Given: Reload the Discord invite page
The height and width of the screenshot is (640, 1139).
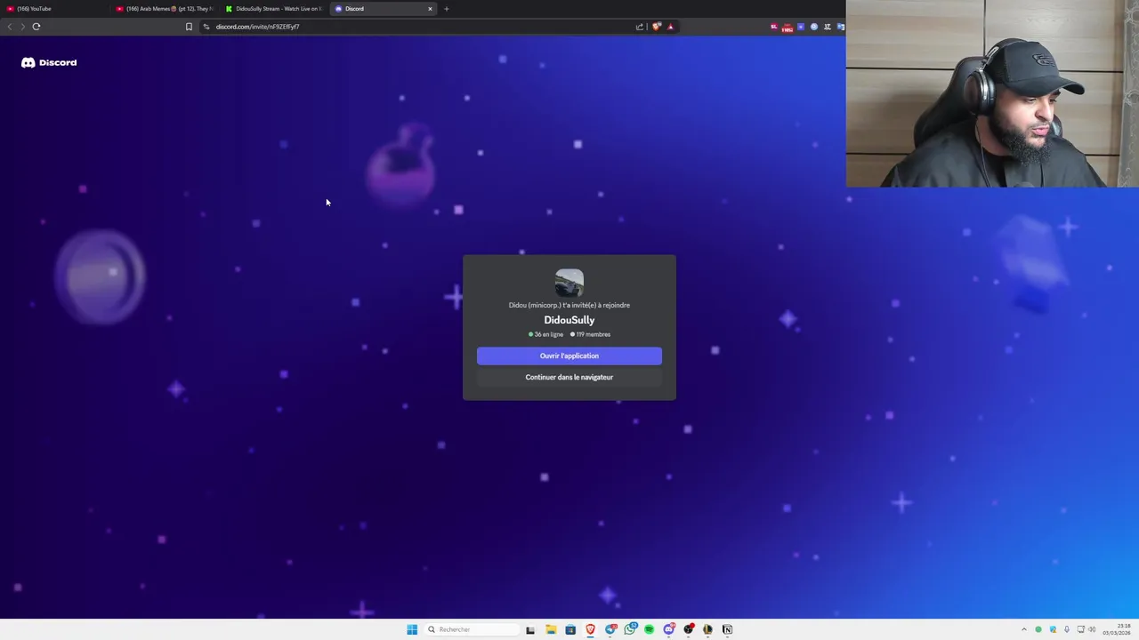Looking at the screenshot, I should pyautogui.click(x=36, y=27).
